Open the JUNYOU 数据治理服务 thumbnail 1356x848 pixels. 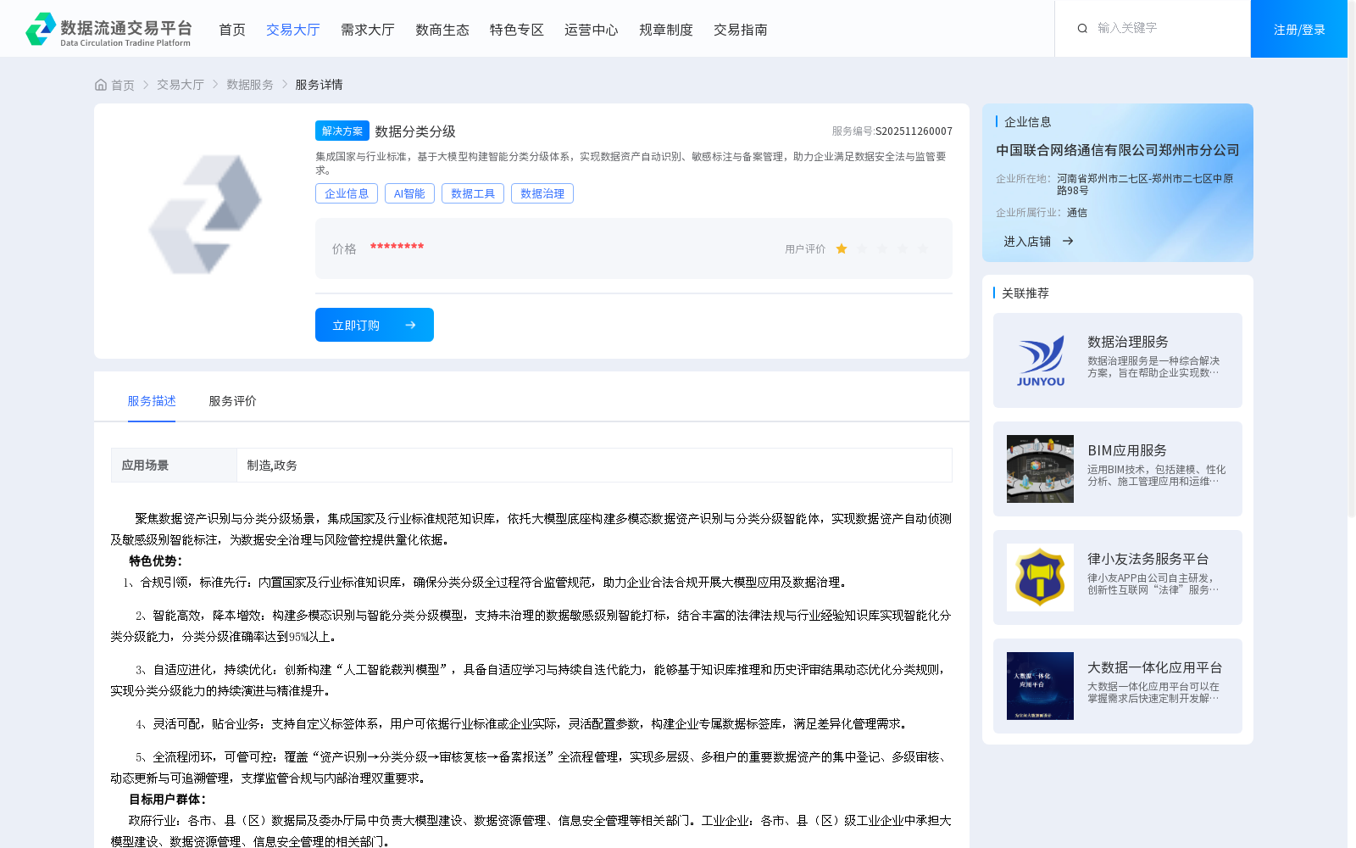(x=1040, y=360)
